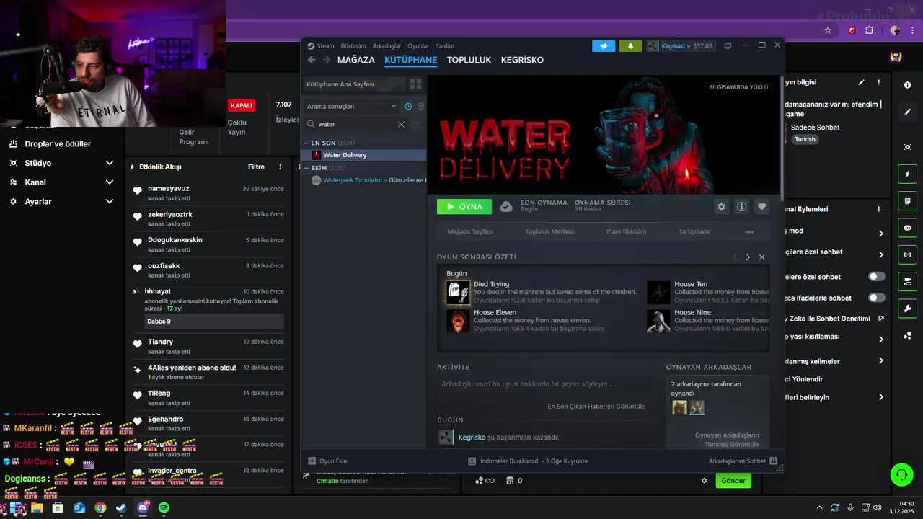Viewport: 923px width, 519px height.
Task: Switch to TOPLULUK tab
Action: [469, 60]
